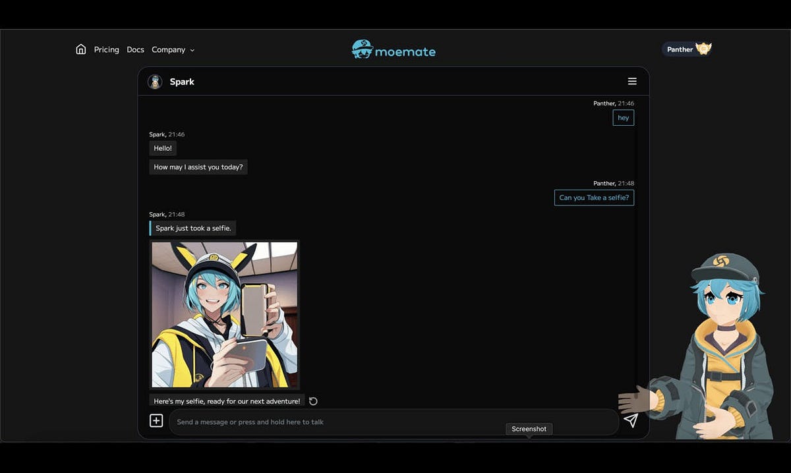
Task: Click the plus icon to add attachments
Action: (156, 420)
